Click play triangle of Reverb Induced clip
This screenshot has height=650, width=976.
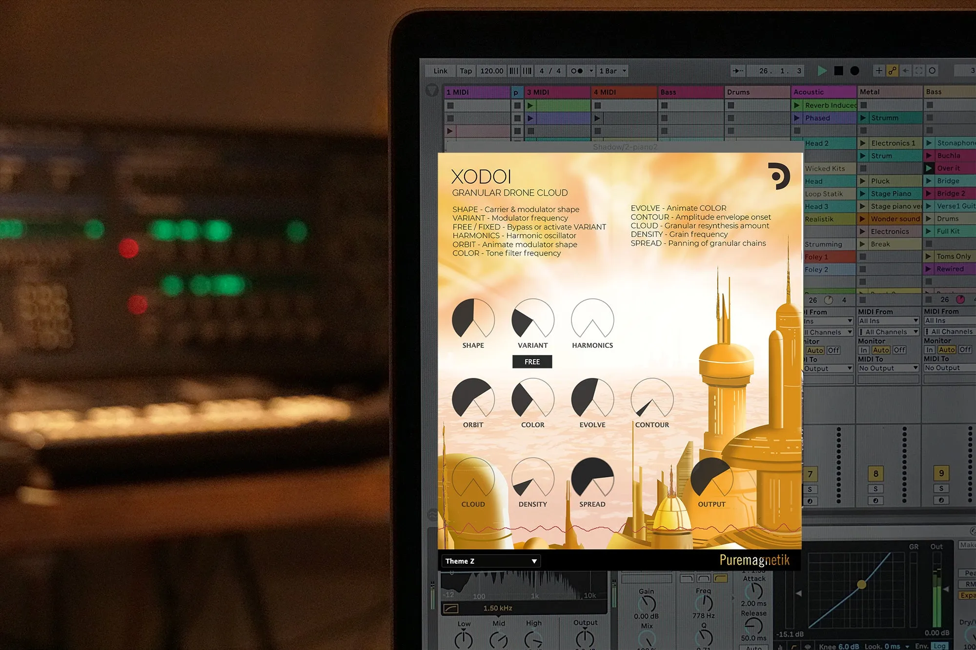797,105
